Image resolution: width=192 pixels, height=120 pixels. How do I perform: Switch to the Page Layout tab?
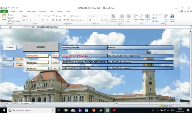click(x=31, y=12)
